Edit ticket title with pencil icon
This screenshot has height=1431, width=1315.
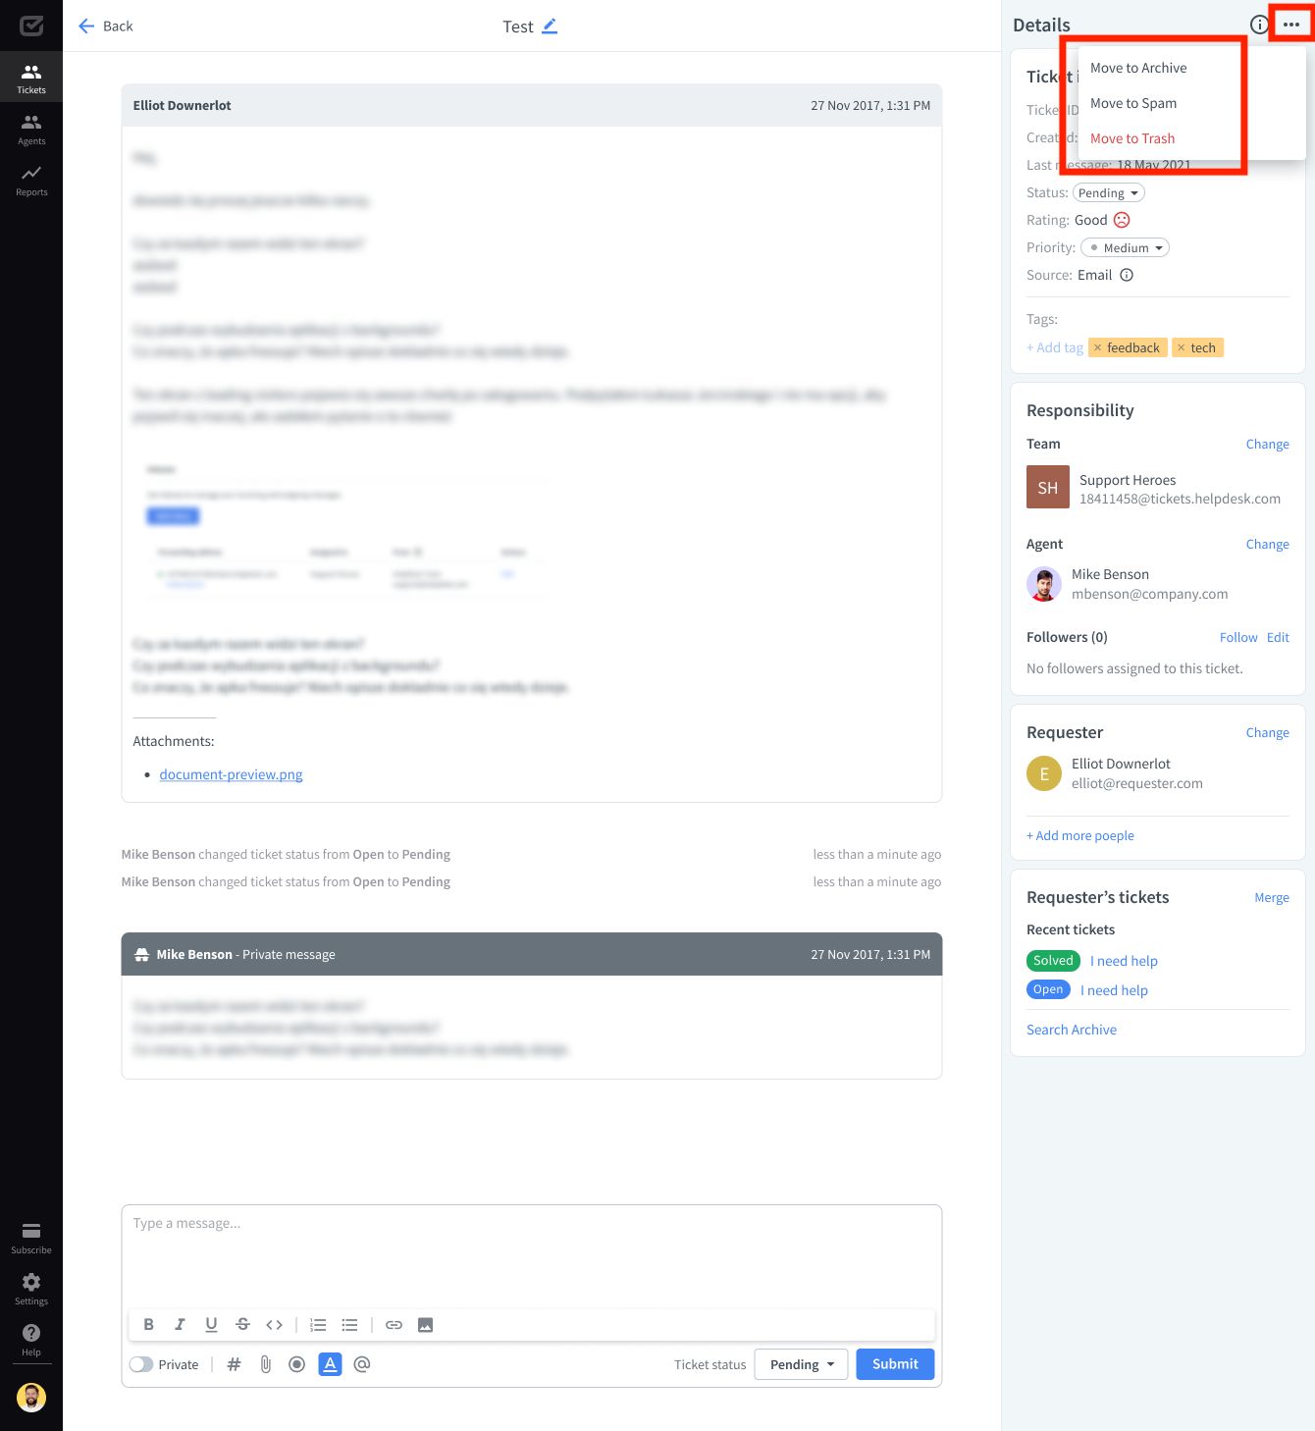pyautogui.click(x=550, y=26)
